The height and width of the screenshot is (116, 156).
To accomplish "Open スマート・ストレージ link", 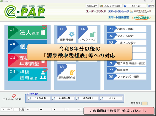I will pyautogui.click(x=119, y=11).
